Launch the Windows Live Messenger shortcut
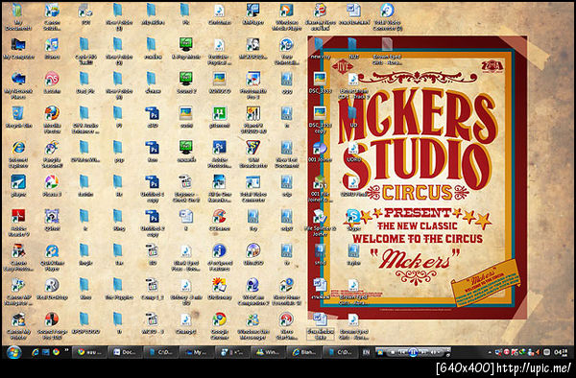Image resolution: width=576 pixels, height=378 pixels. coord(253,325)
